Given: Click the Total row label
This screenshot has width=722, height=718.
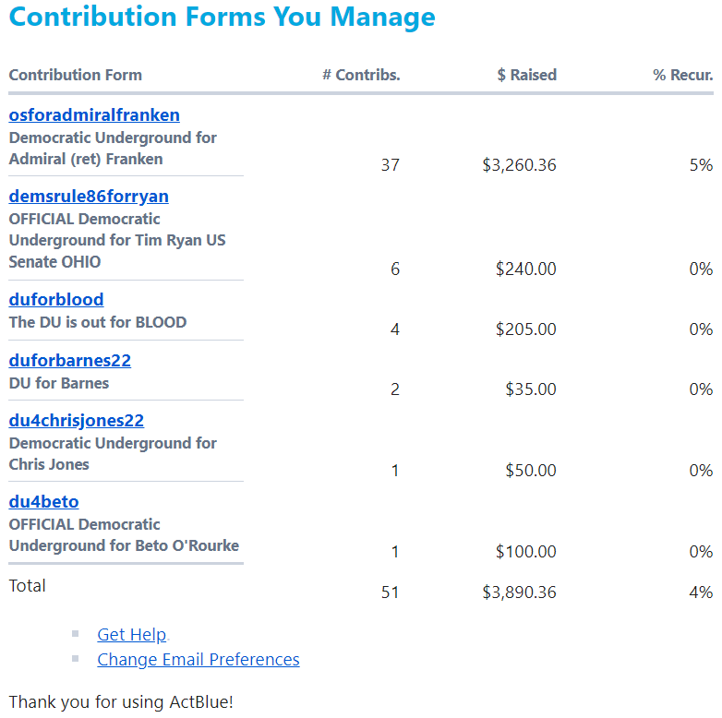Looking at the screenshot, I should tap(27, 586).
